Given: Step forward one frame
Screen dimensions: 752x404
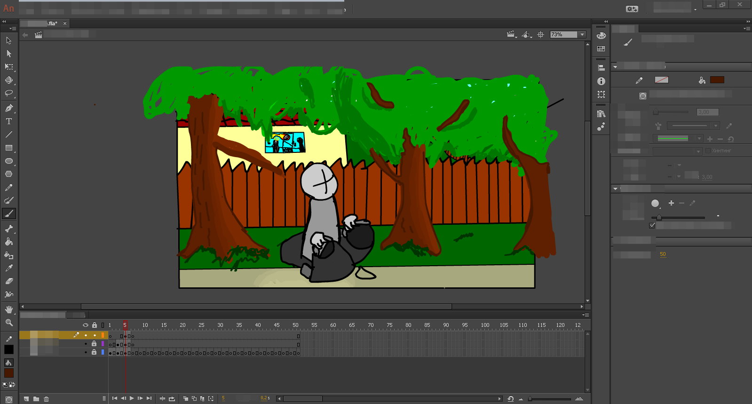Looking at the screenshot, I should coord(140,398).
